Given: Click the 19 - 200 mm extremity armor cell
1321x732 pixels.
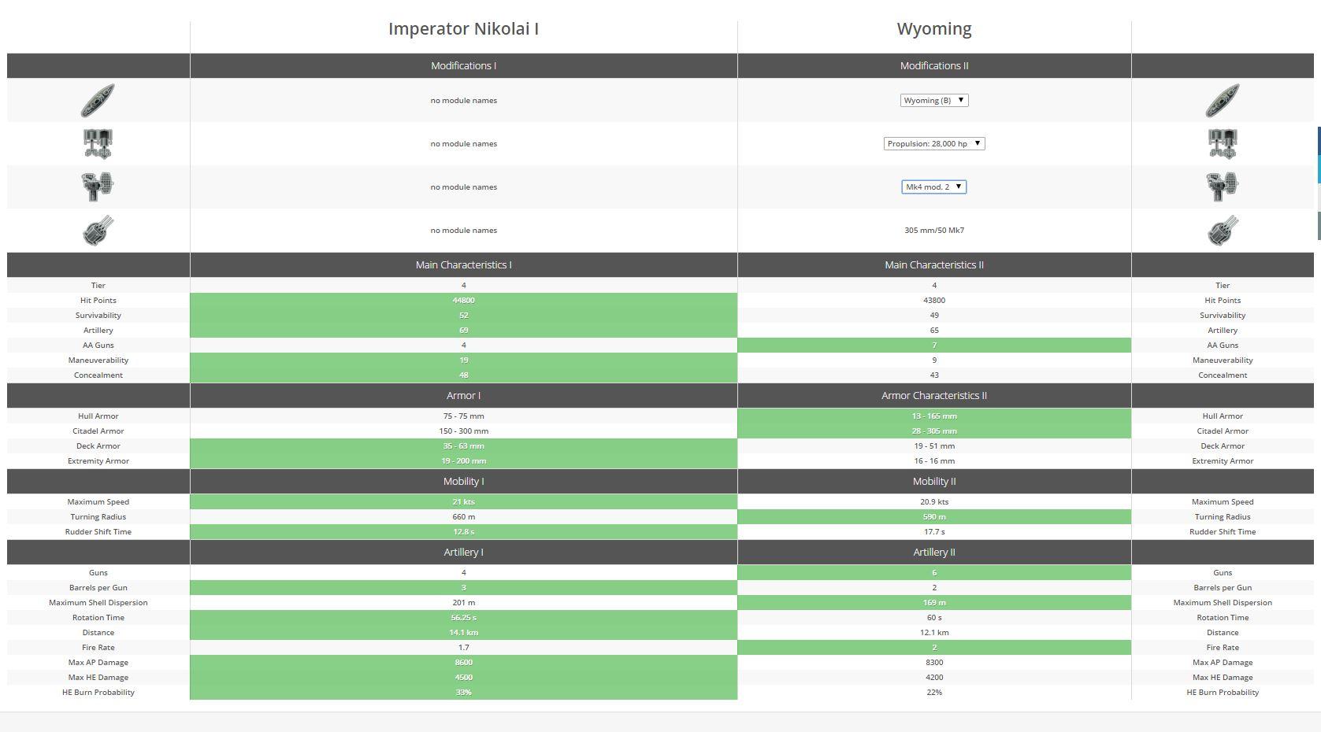Looking at the screenshot, I should tap(463, 460).
